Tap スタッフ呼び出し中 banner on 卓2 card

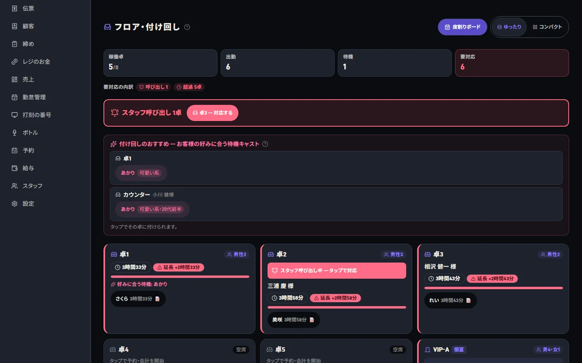click(337, 271)
